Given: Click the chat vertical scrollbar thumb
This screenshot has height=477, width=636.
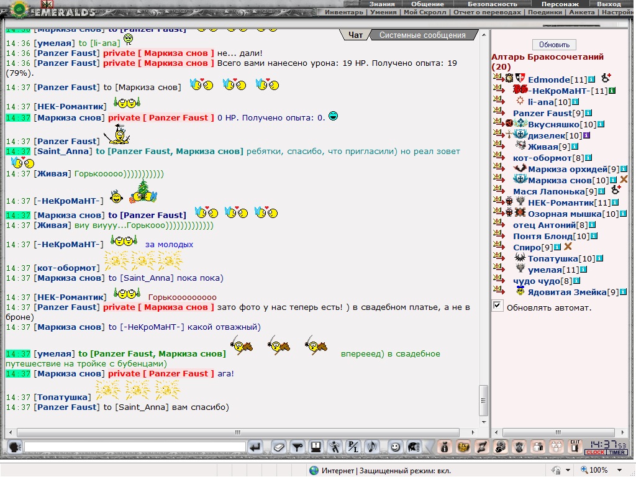Looking at the screenshot, I should [483, 401].
